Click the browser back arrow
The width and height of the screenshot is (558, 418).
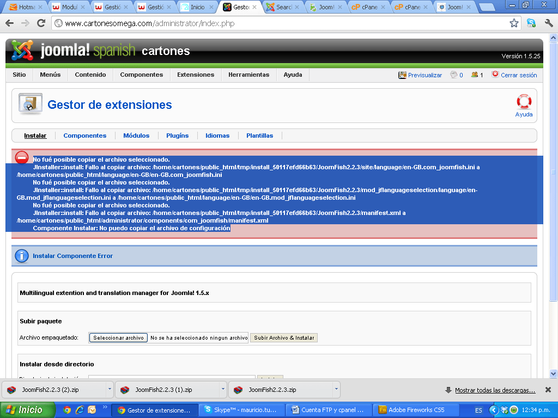[x=10, y=23]
